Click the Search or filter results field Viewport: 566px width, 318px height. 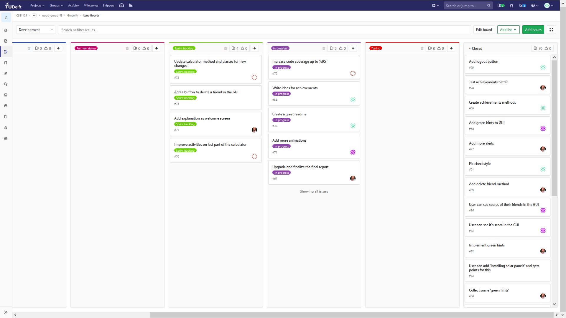[264, 30]
